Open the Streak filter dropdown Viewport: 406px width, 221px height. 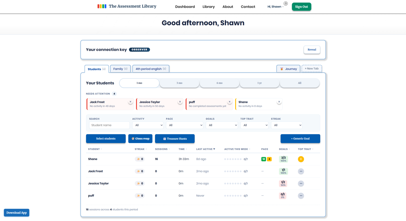(x=286, y=125)
